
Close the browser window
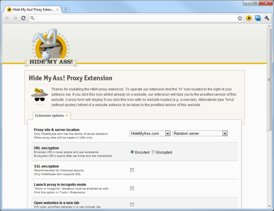coord(266,3)
